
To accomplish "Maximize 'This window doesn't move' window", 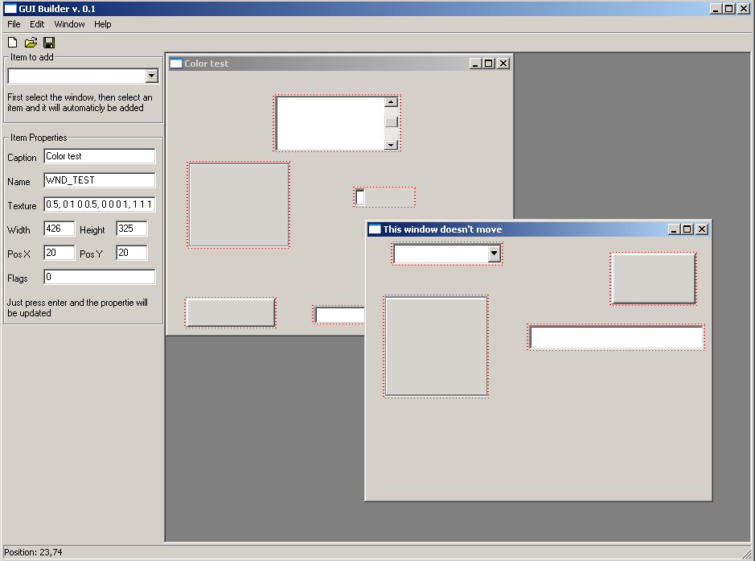I will [x=687, y=229].
